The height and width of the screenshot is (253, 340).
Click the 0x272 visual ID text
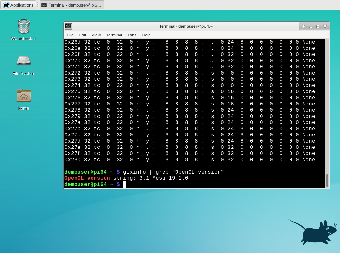pyautogui.click(x=72, y=73)
